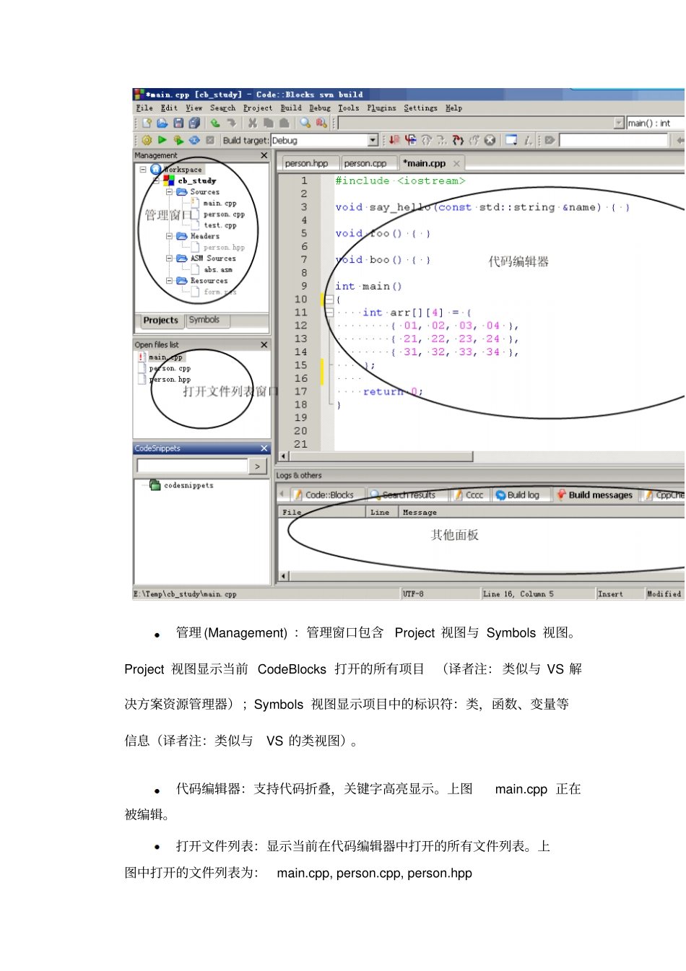Click the Open file toolbar icon

tap(162, 123)
